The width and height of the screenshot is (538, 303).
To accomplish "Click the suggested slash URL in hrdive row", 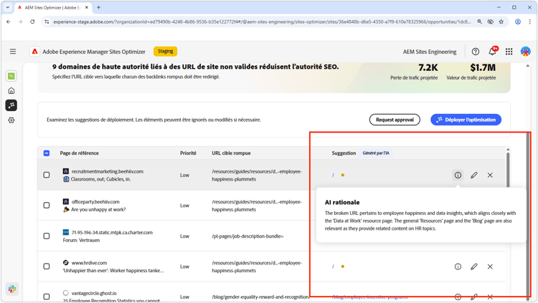I will (333, 266).
